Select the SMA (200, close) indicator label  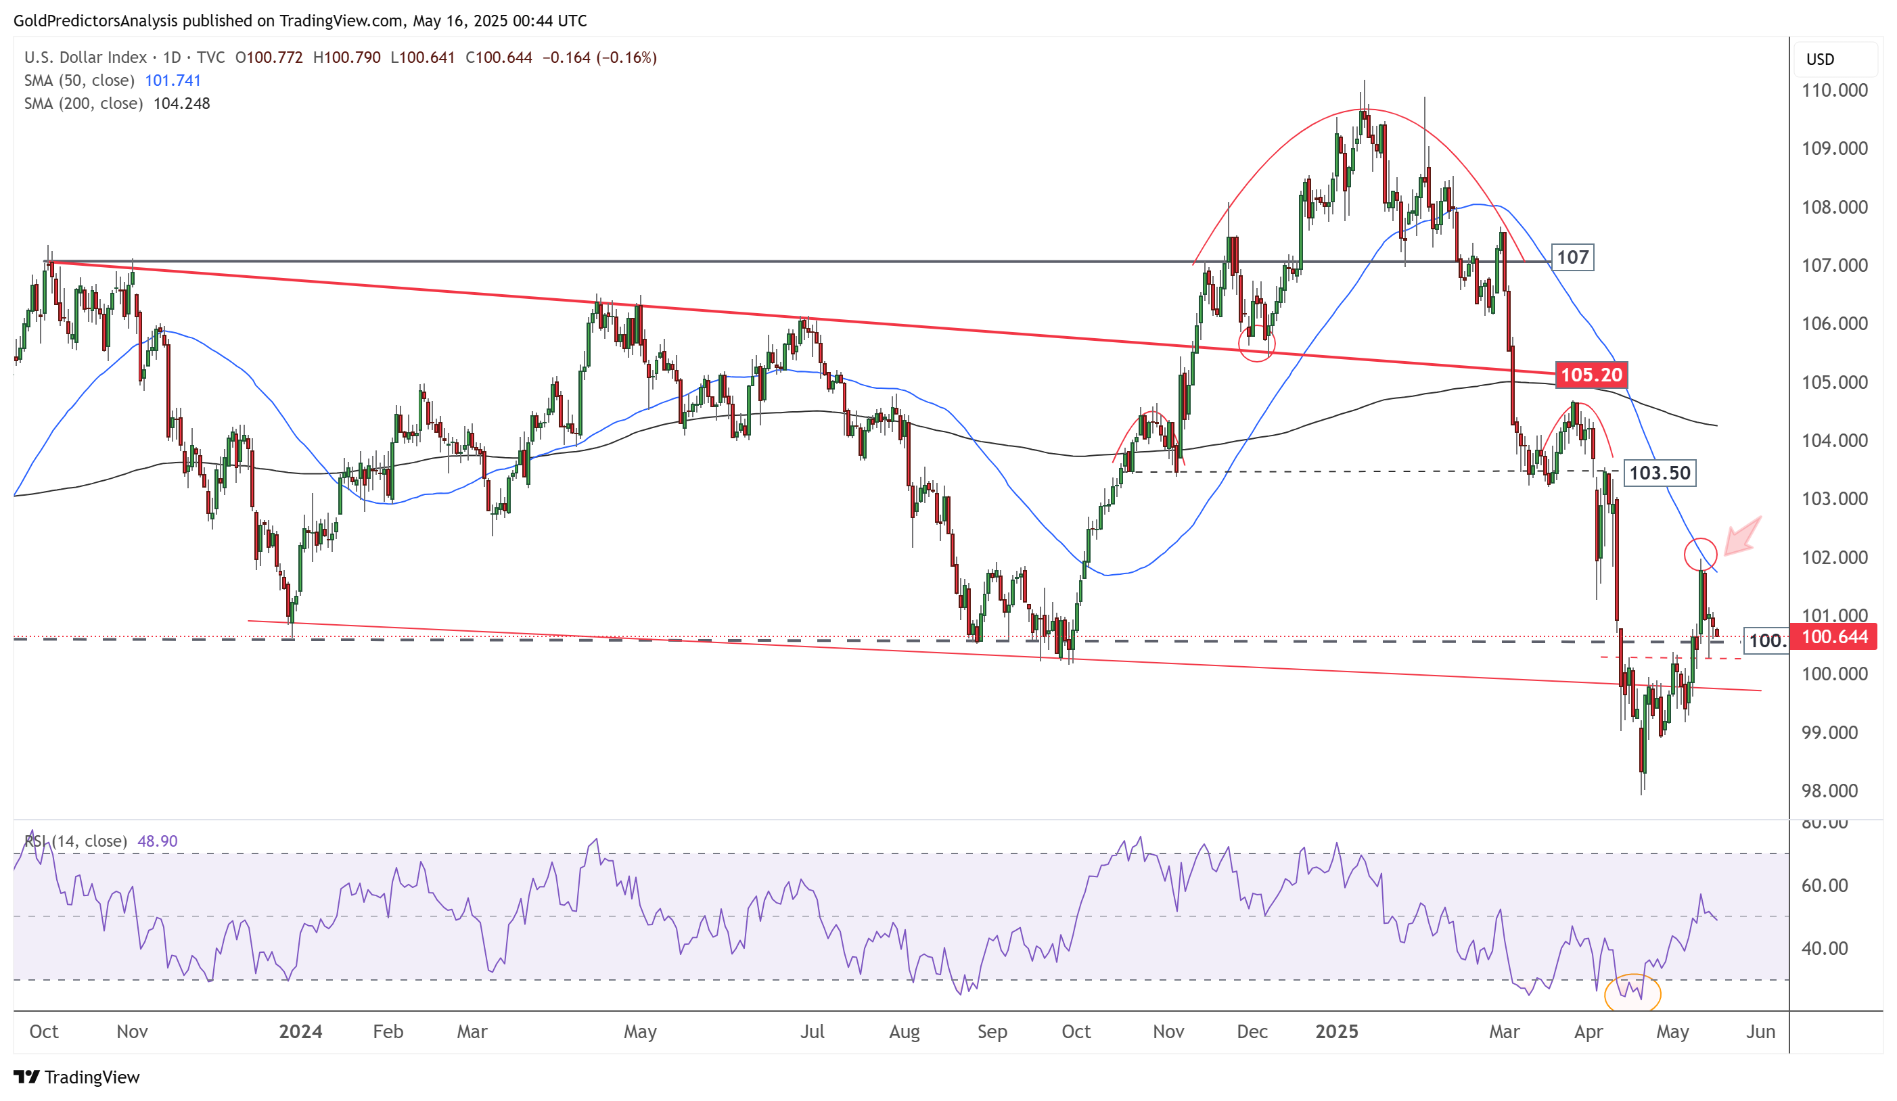(84, 103)
